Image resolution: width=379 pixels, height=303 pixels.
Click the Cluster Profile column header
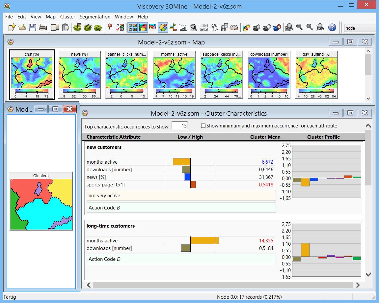[x=323, y=137]
